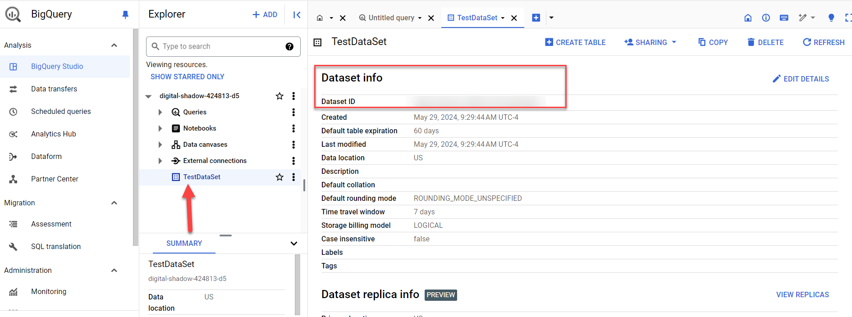This screenshot has height=317, width=852.
Task: Open Scheduled queries
Action: [61, 112]
